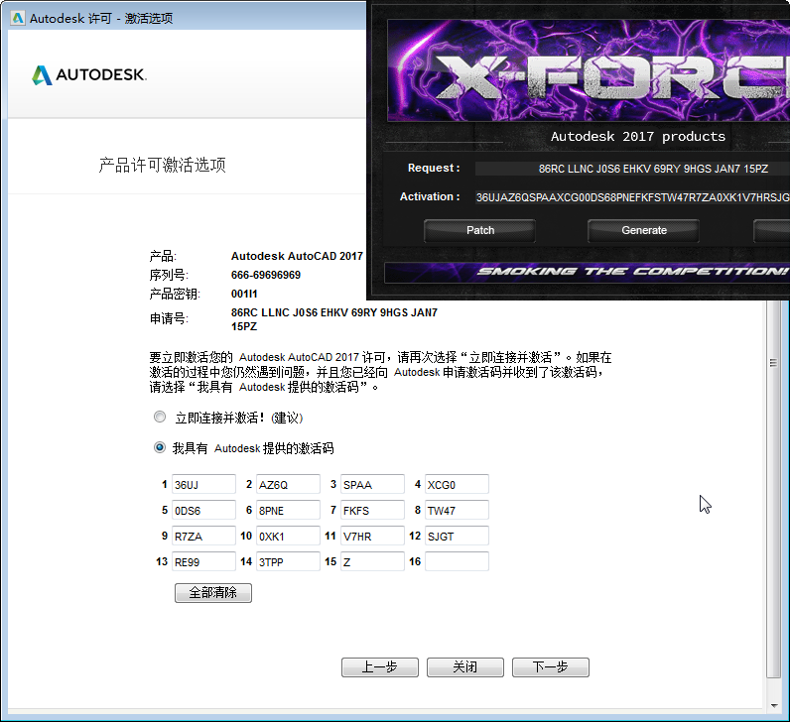The width and height of the screenshot is (790, 722).
Task: Click the empty activation code field 16
Action: 457,561
